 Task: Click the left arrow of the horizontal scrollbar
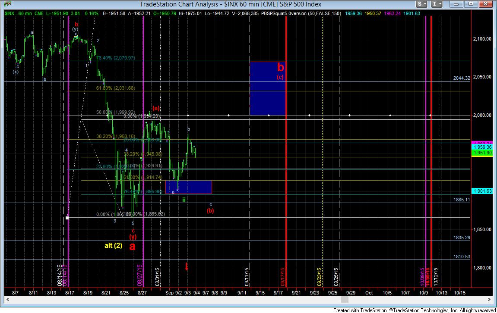(8, 299)
